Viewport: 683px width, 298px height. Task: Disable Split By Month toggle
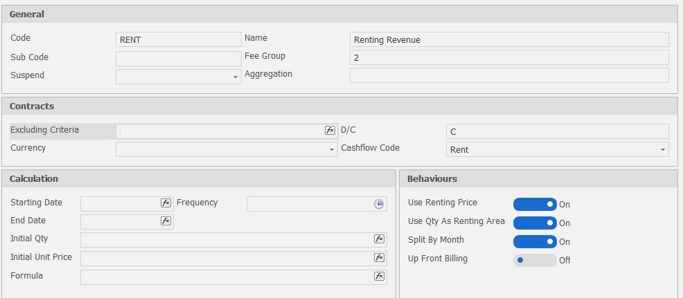[x=535, y=241]
